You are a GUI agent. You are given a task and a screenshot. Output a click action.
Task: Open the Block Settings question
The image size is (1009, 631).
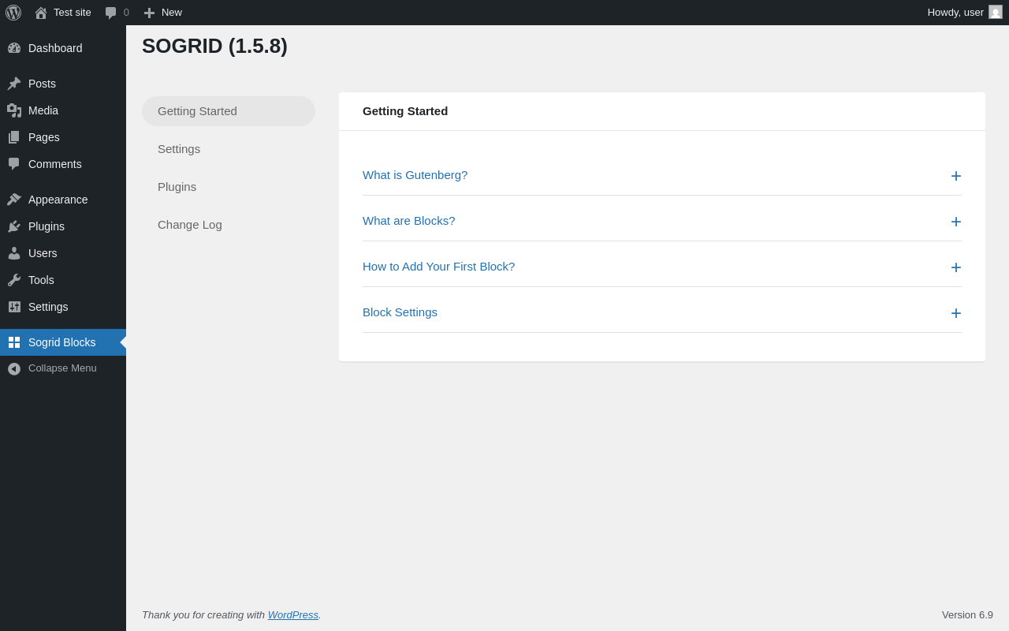[400, 312]
